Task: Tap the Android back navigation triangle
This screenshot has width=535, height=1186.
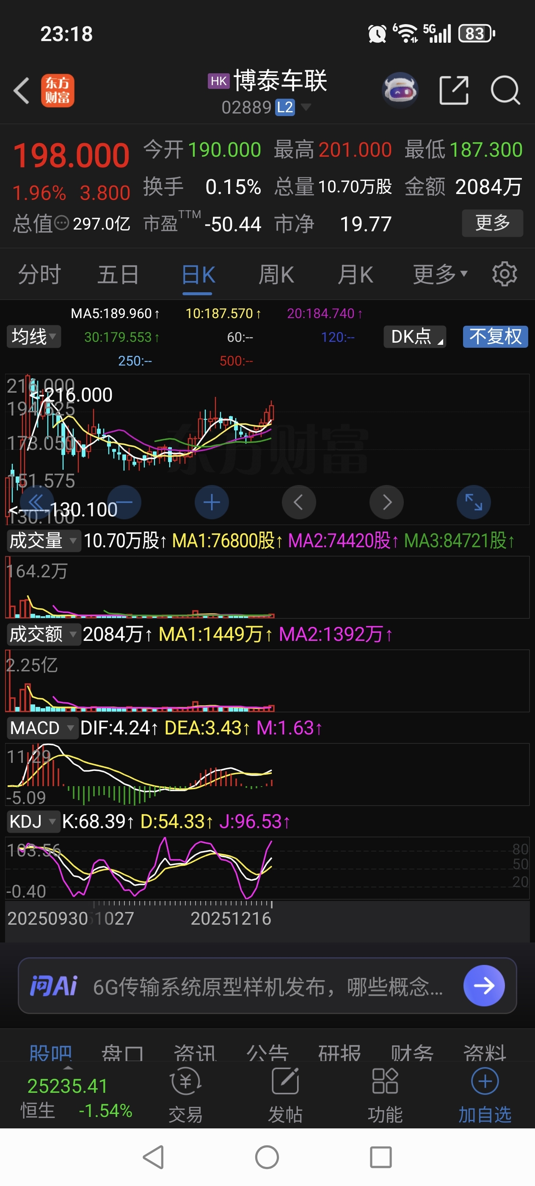Action: pos(154,1157)
